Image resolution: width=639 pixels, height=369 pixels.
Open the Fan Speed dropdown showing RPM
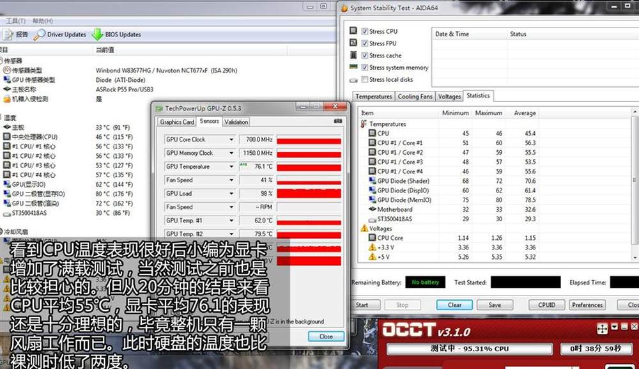pyautogui.click(x=231, y=207)
